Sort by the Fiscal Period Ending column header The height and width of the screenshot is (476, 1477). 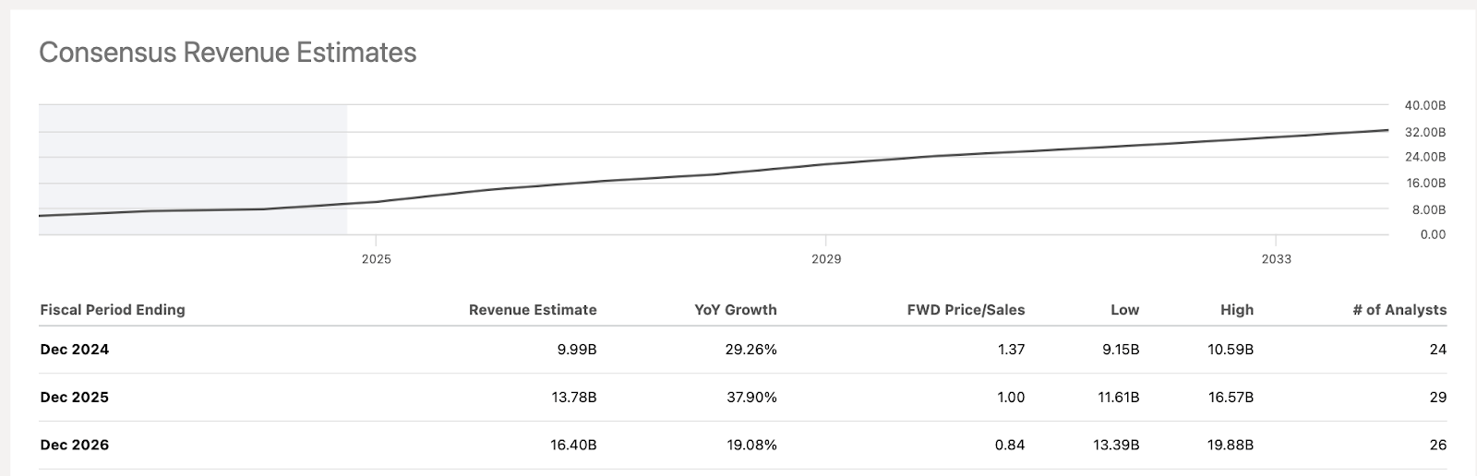coord(113,310)
